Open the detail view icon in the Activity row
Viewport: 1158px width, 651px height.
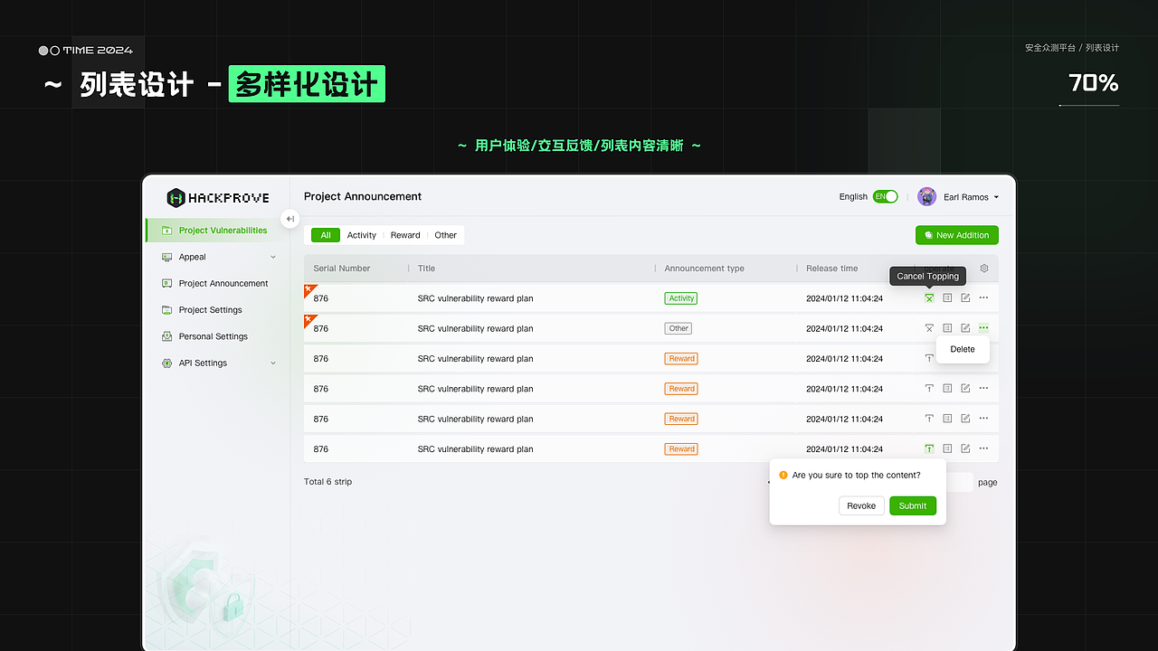[947, 298]
